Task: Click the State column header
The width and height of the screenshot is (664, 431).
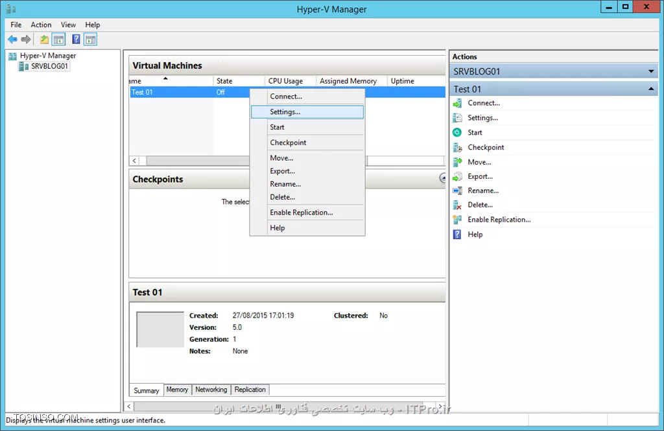Action: 239,81
